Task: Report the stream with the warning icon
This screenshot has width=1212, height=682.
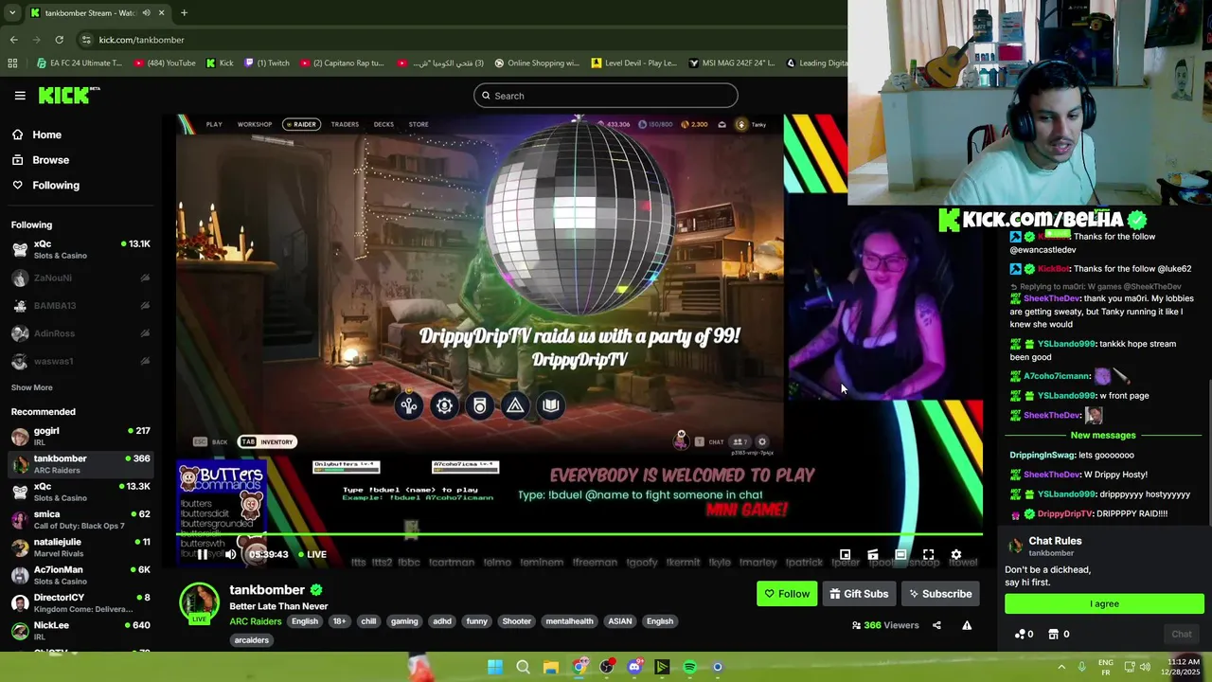Action: (967, 625)
